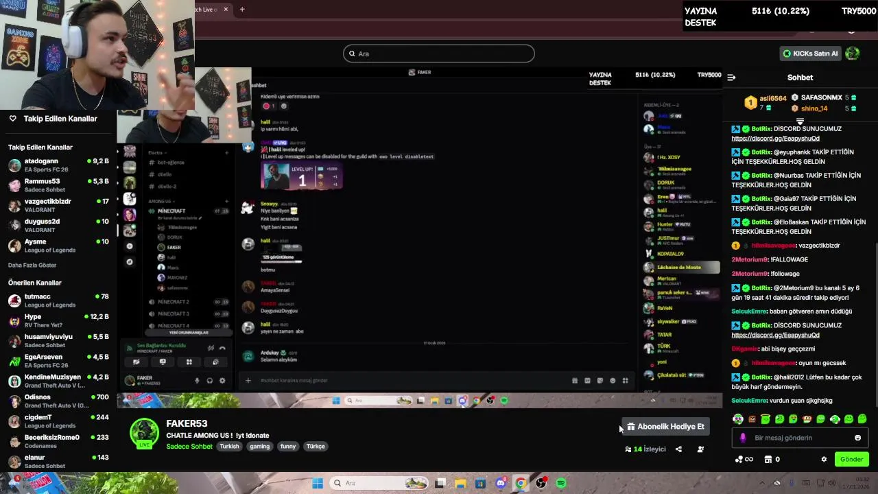The height and width of the screenshot is (494, 878).
Task: Click SAFASONMX in the gift leaderboard
Action: pos(821,97)
